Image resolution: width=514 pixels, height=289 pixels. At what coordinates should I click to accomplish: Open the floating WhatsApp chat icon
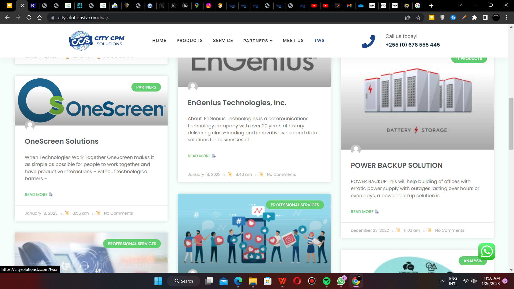click(486, 252)
